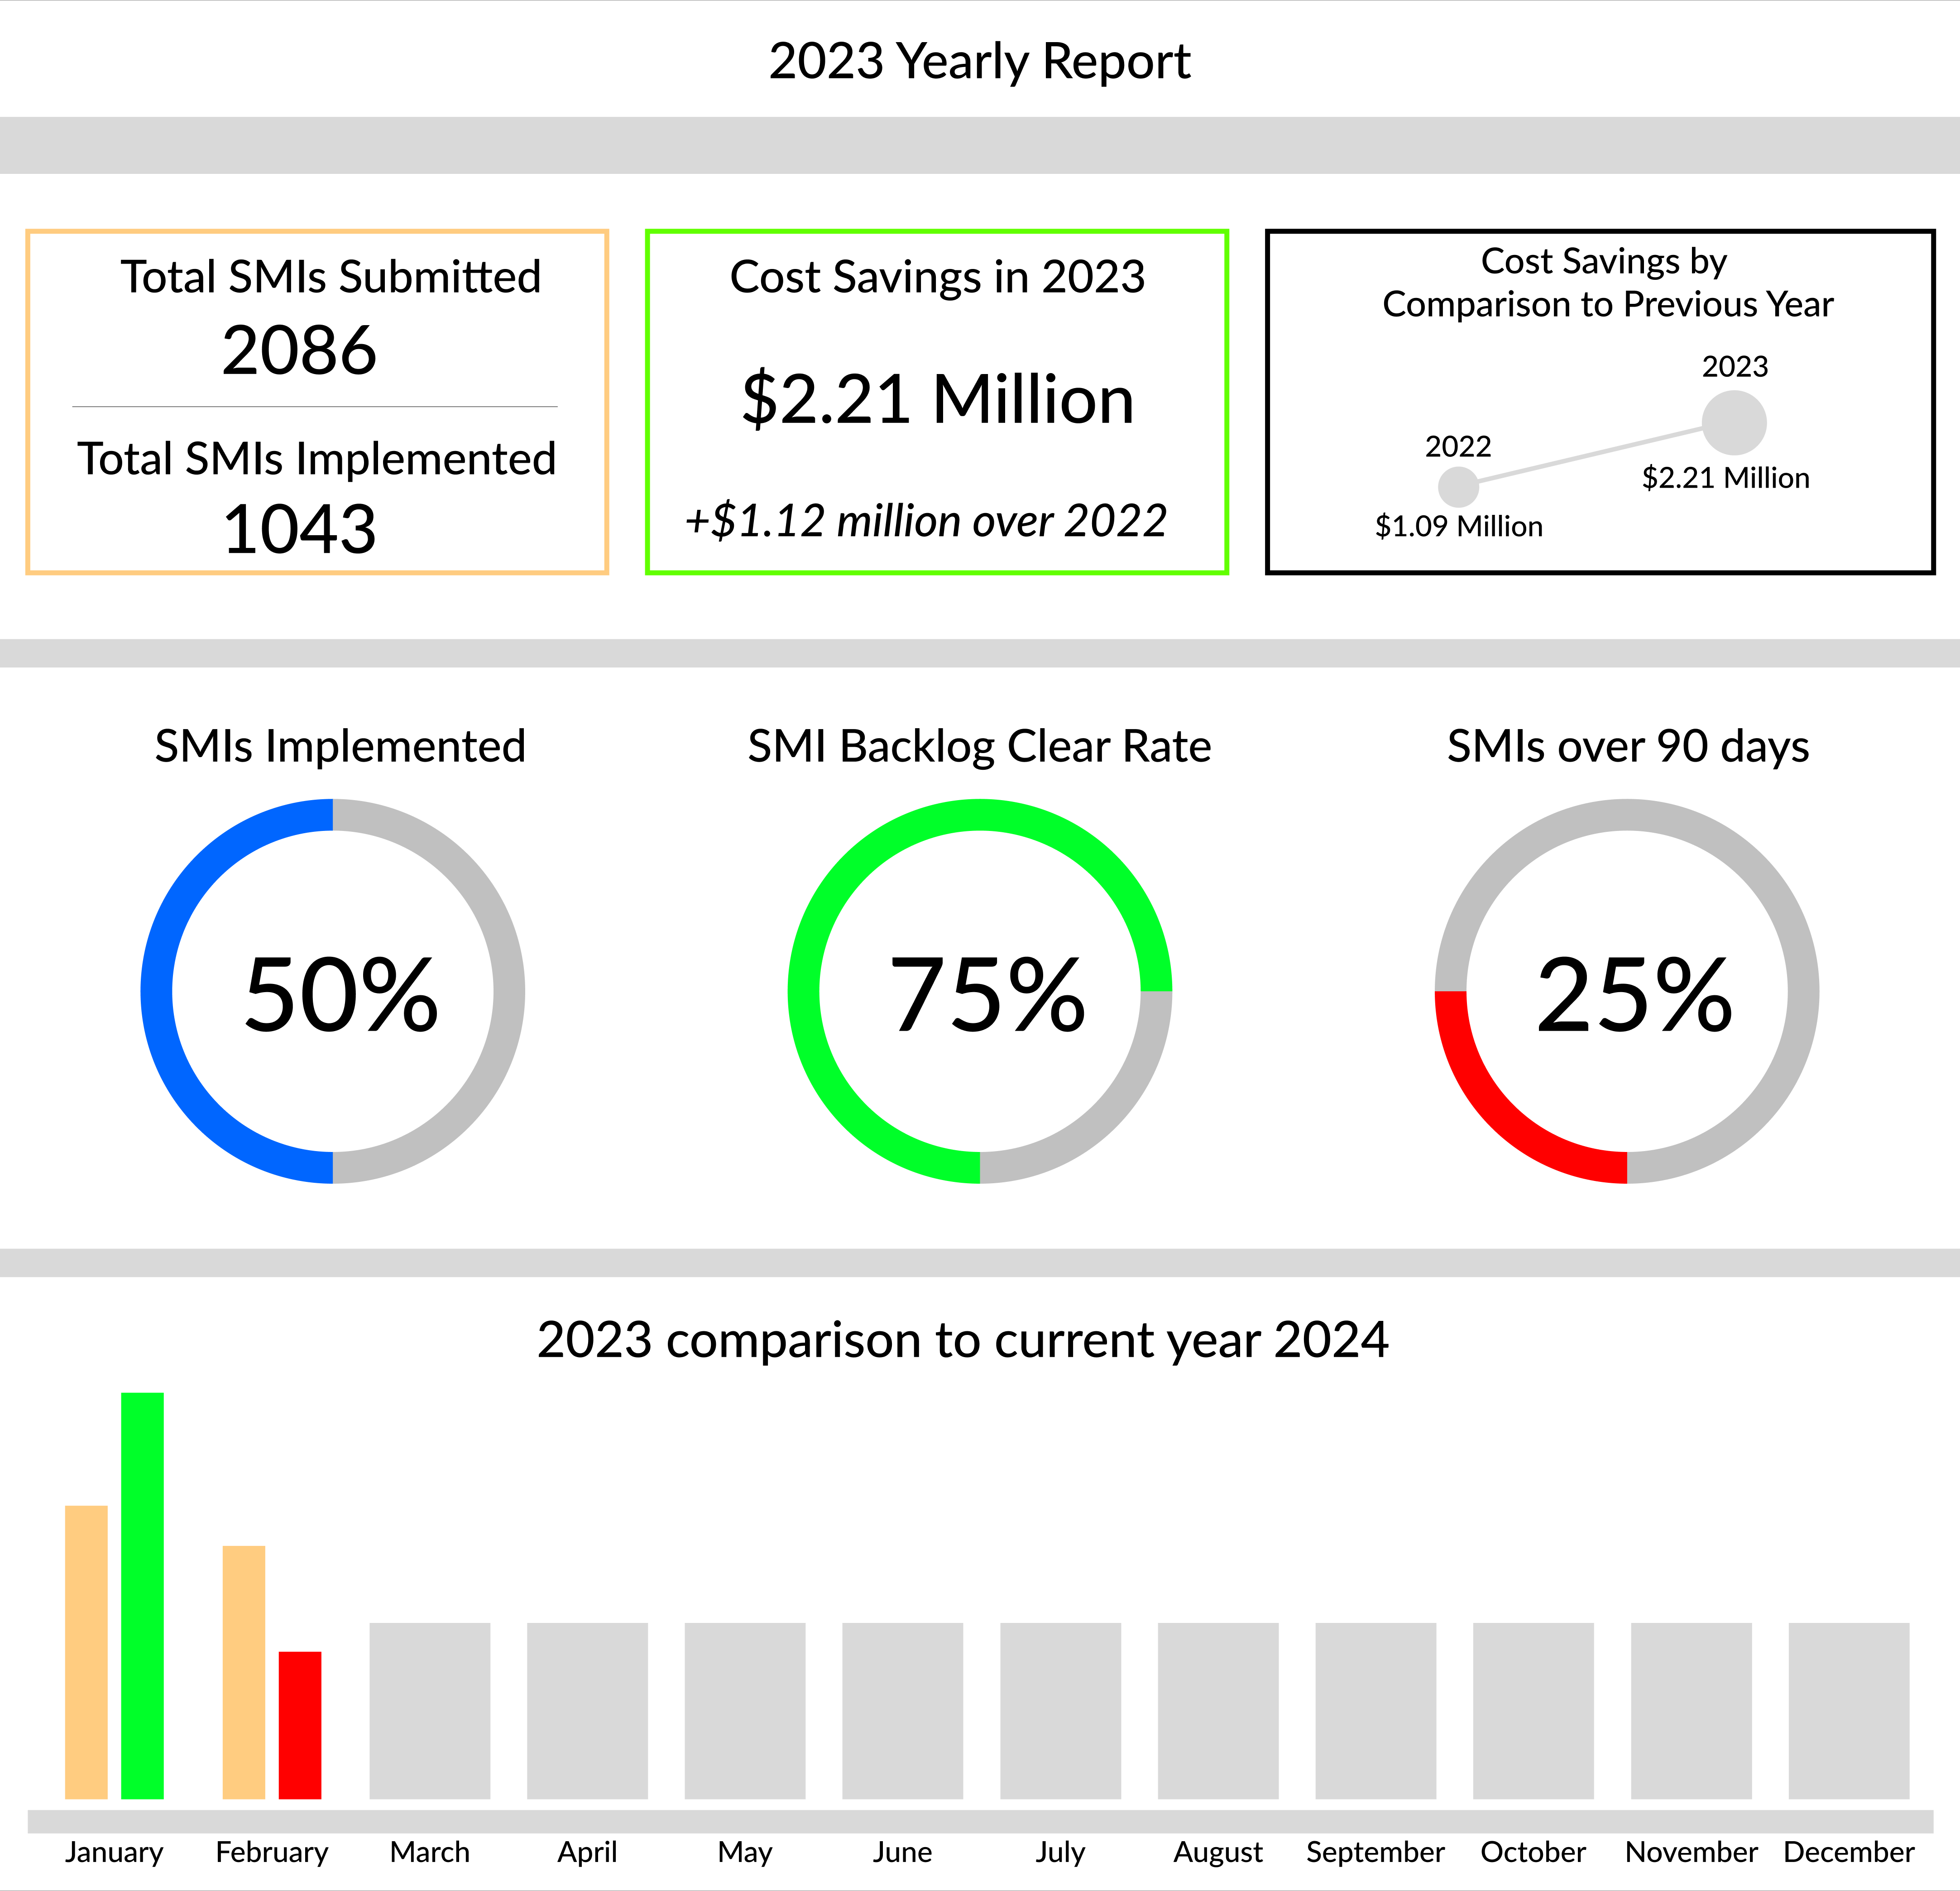Click the 25% SMIs over 90 days gauge
1960x1891 pixels.
[x=1627, y=991]
